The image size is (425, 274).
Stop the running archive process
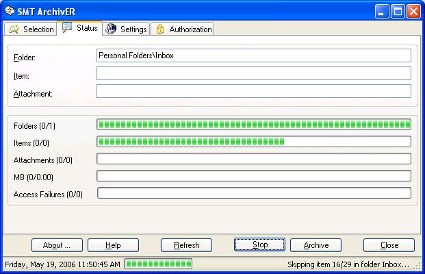click(259, 245)
